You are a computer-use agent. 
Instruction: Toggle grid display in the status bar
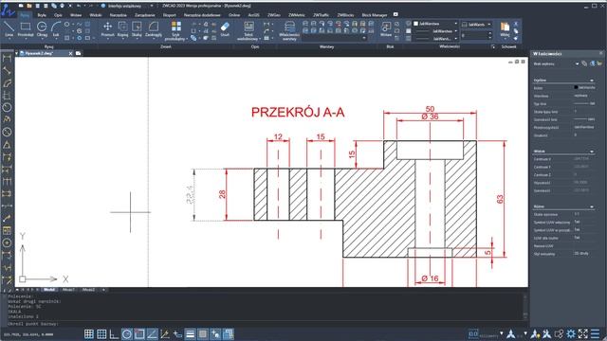(x=101, y=334)
